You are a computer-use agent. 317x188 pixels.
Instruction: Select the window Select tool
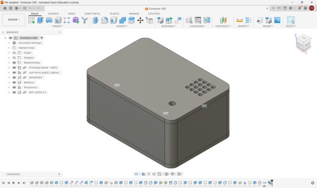pos(291,20)
